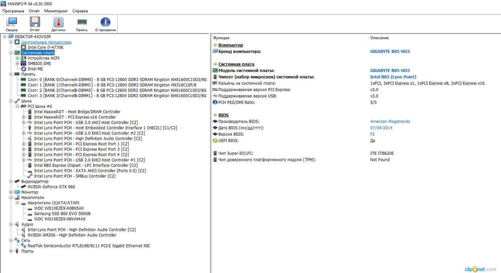Select PCI Express Root Port 4
The width and height of the screenshot is (501, 273).
tap(82, 155)
